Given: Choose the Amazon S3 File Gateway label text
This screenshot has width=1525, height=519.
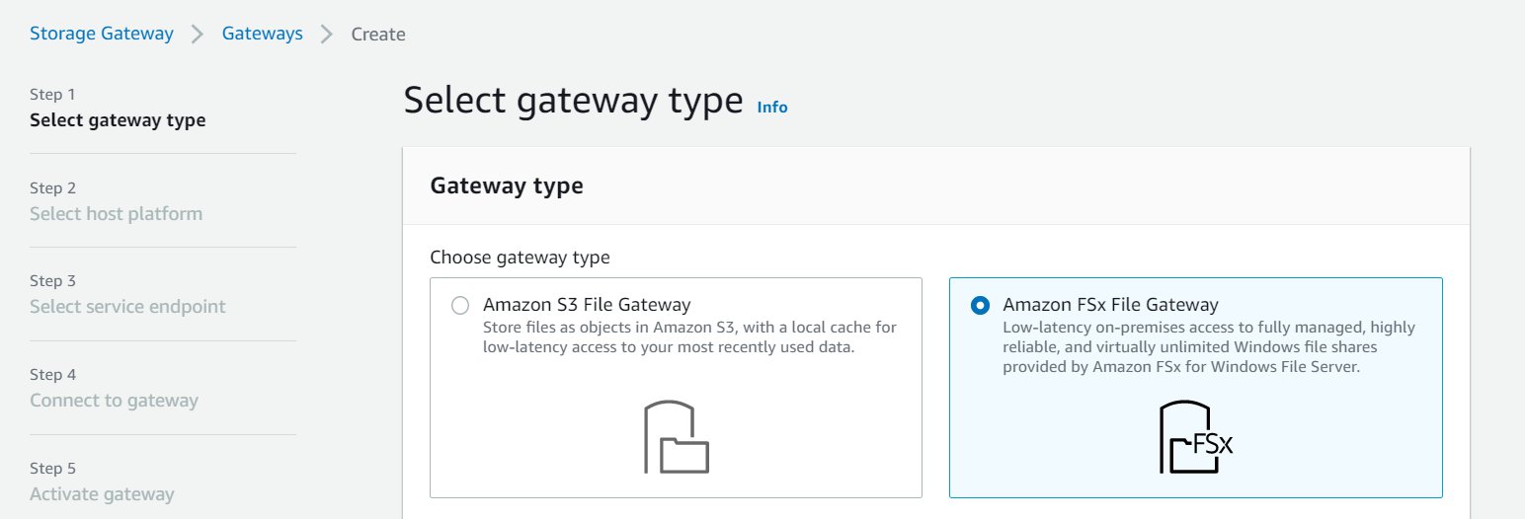Looking at the screenshot, I should click(x=587, y=305).
